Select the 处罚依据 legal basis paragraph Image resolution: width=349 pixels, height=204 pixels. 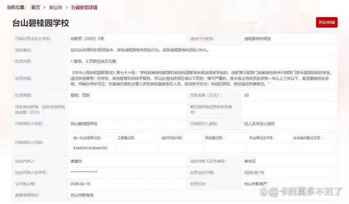tap(201, 78)
